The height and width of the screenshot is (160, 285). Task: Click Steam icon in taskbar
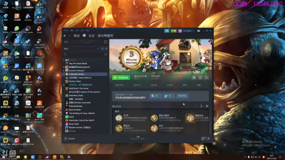[x=47, y=157]
